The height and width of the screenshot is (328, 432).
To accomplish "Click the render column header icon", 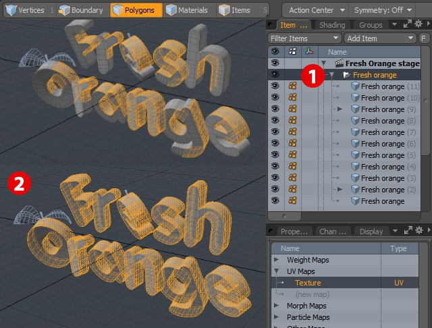I will (292, 51).
